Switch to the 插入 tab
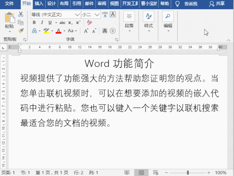 coord(39,4)
